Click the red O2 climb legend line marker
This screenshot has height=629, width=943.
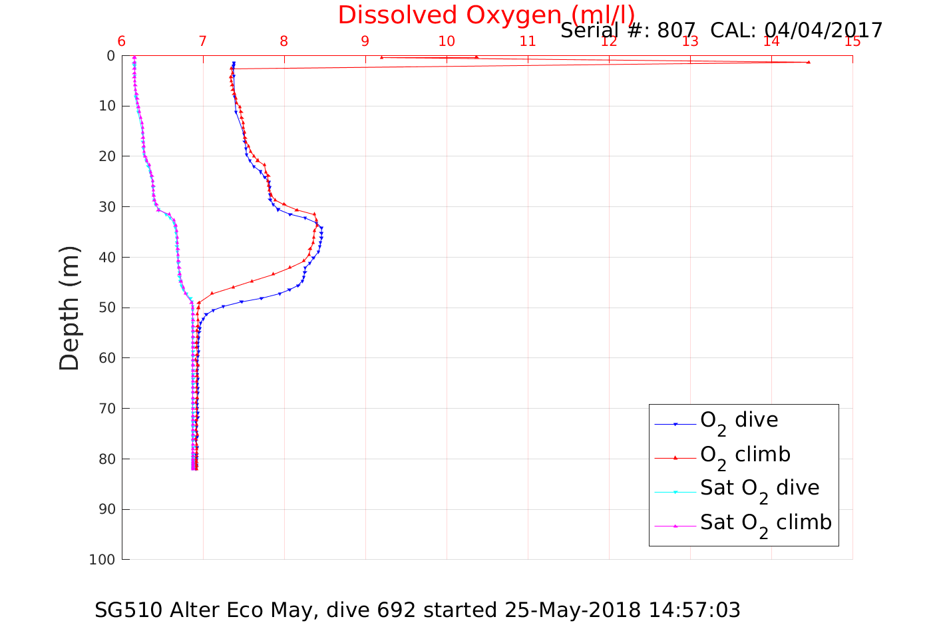675,457
